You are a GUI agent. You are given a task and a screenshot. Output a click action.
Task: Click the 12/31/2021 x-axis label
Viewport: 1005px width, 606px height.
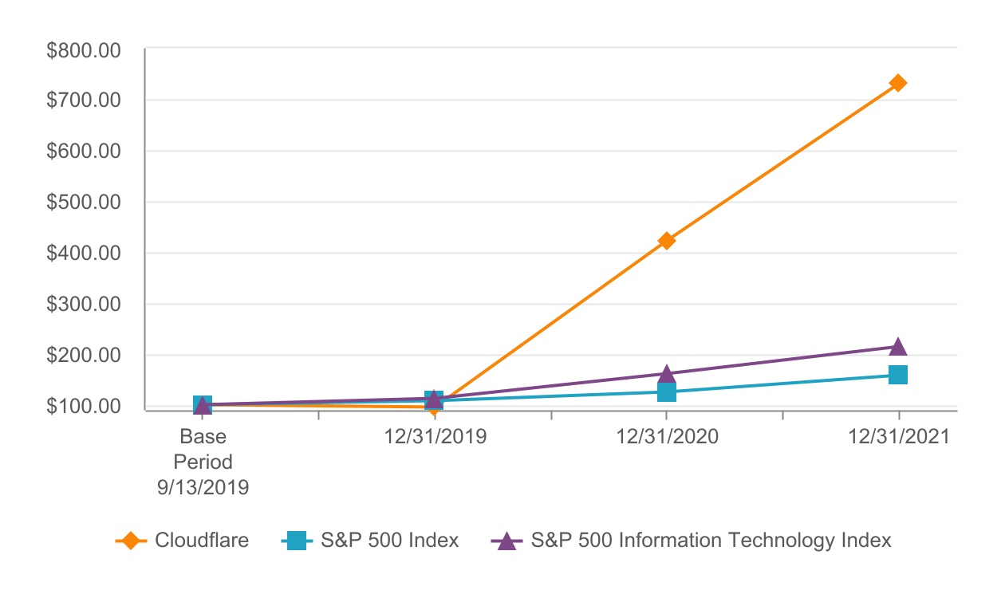tap(899, 437)
